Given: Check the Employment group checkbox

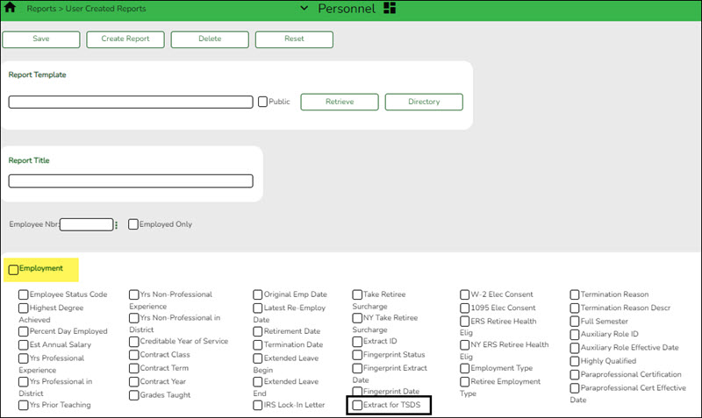Looking at the screenshot, I should point(13,269).
